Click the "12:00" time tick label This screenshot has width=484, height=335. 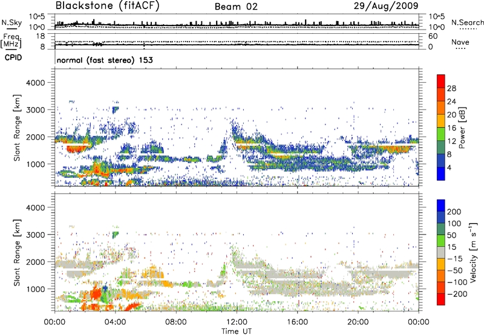(x=237, y=322)
